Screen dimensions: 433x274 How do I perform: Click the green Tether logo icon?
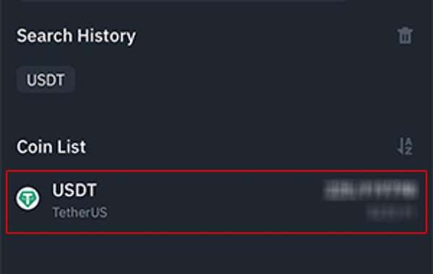[x=27, y=198]
